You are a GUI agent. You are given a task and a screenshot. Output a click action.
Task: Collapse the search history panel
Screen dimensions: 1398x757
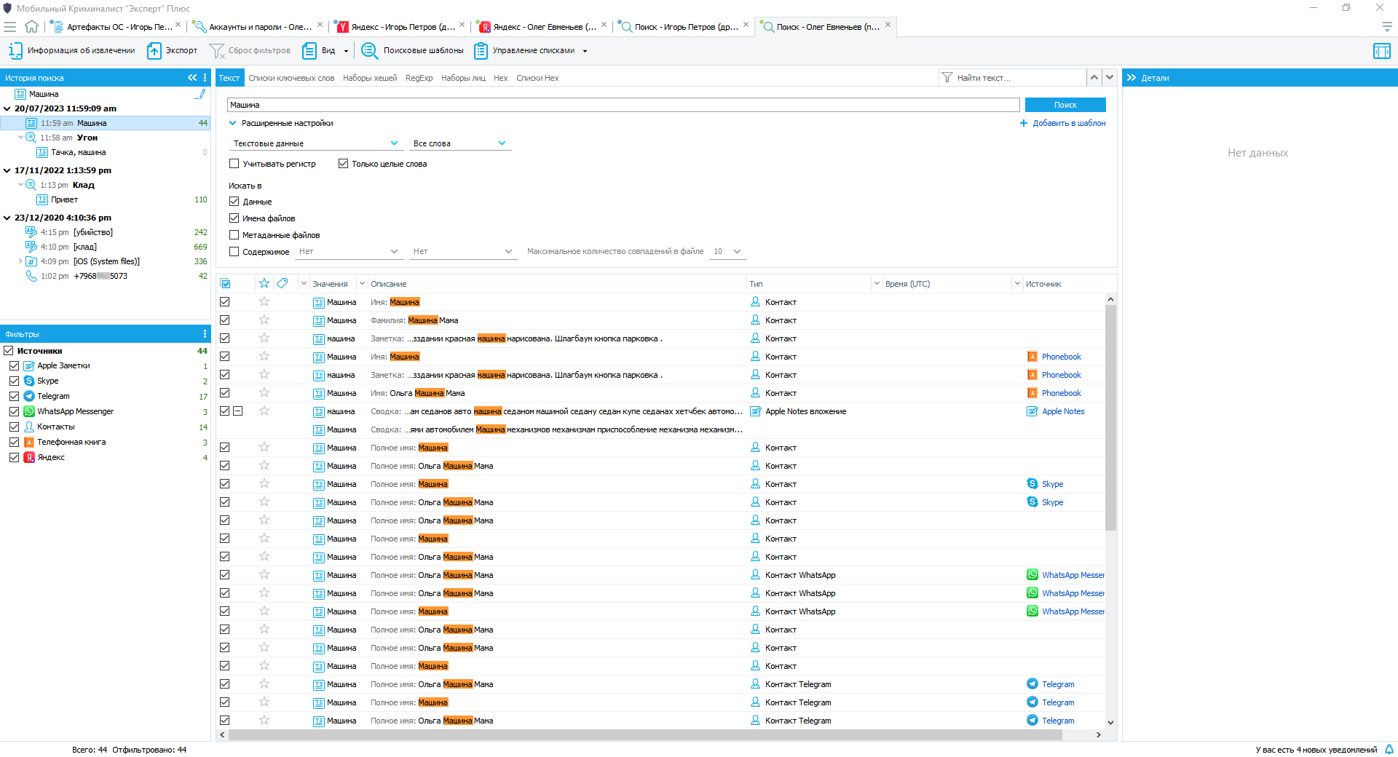[x=191, y=78]
